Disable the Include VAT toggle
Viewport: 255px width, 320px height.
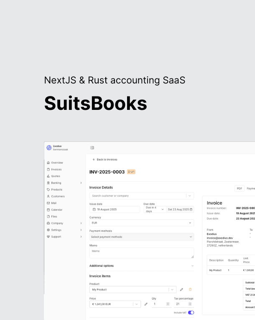[x=191, y=312]
